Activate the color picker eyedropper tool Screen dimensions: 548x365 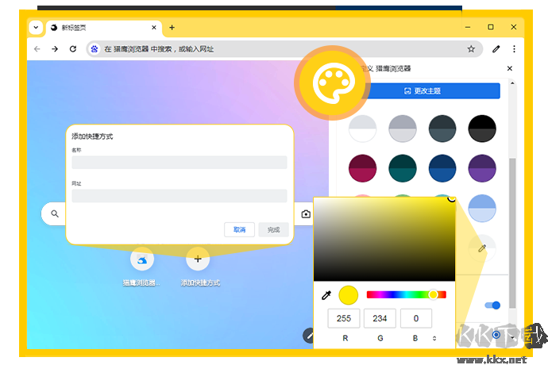coord(326,295)
